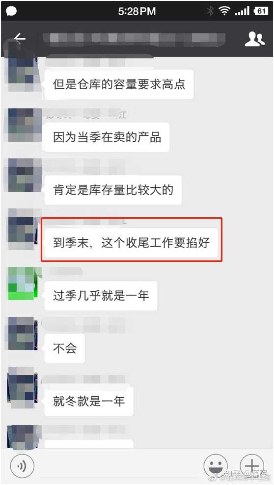The width and height of the screenshot is (274, 485).
Task: Tap message '但是仓库的容量要求高点'
Action: 119,84
